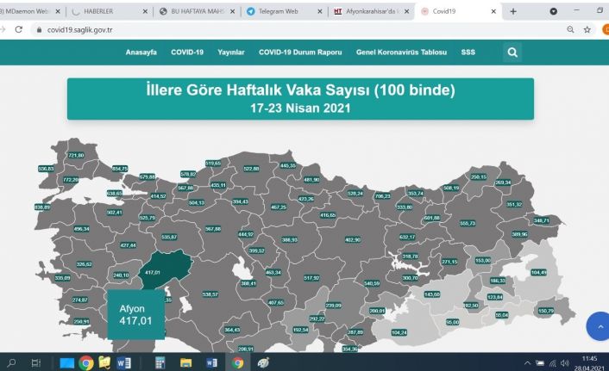609x371 pixels.
Task: Click the battery icon in the system tray
Action: [x=540, y=363]
